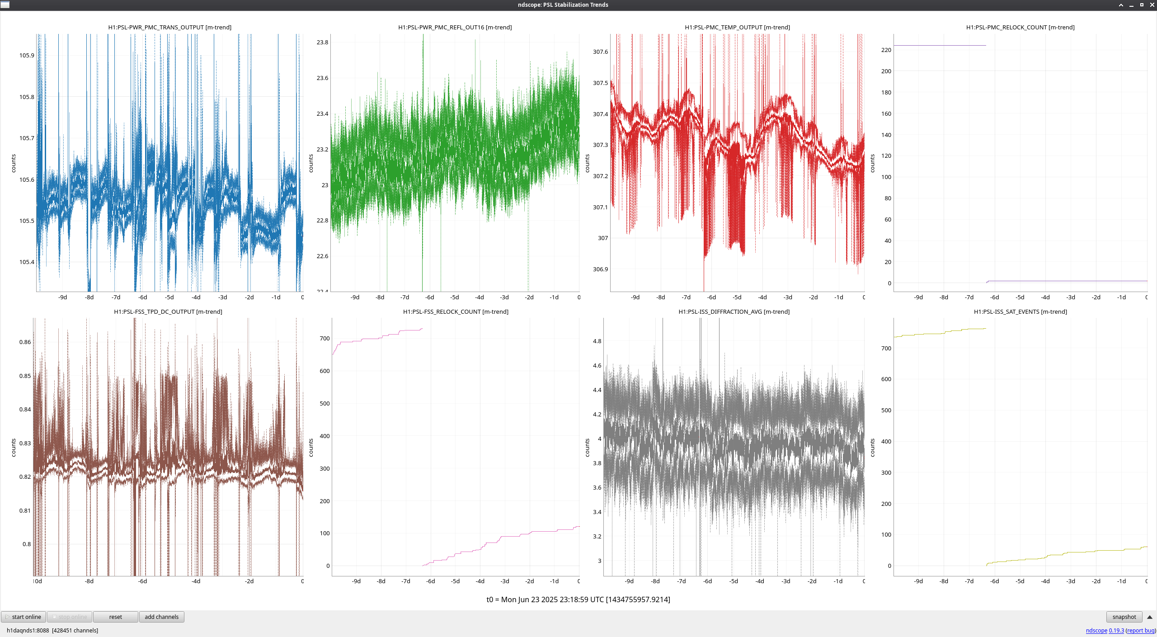Click the 4.8 y-axis tick in ISS_DIFFRACTION plot
Screen dimensions: 1157x637
pos(597,341)
